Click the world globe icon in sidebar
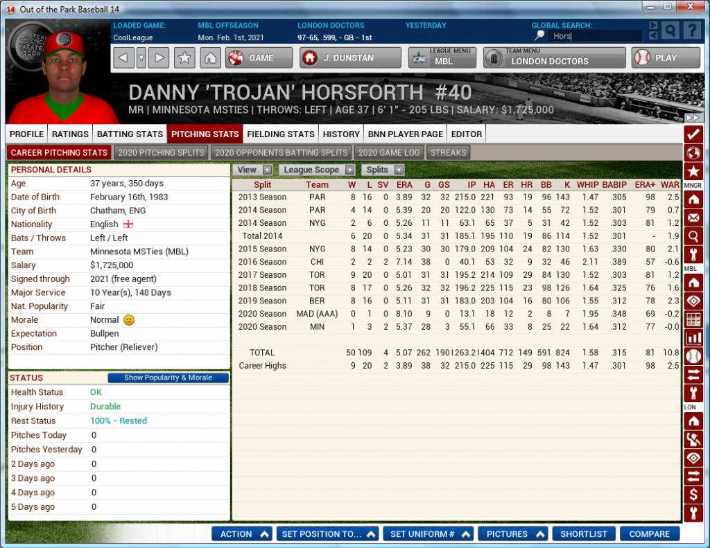The image size is (710, 548). pos(693,153)
